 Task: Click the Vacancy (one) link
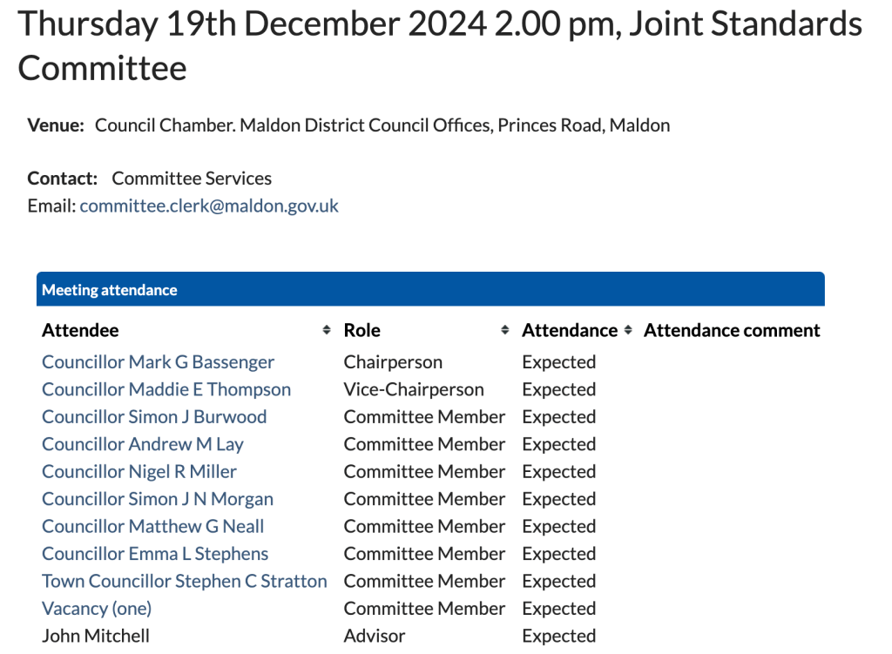(97, 609)
